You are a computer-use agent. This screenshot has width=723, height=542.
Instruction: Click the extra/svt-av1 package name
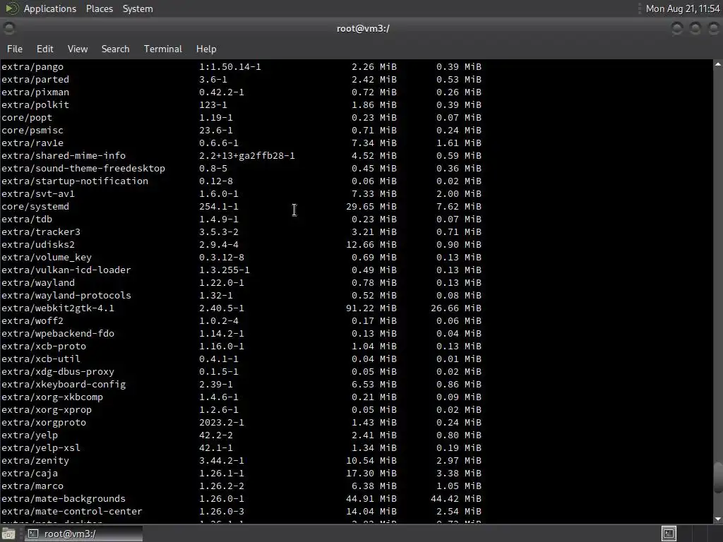[x=38, y=194]
